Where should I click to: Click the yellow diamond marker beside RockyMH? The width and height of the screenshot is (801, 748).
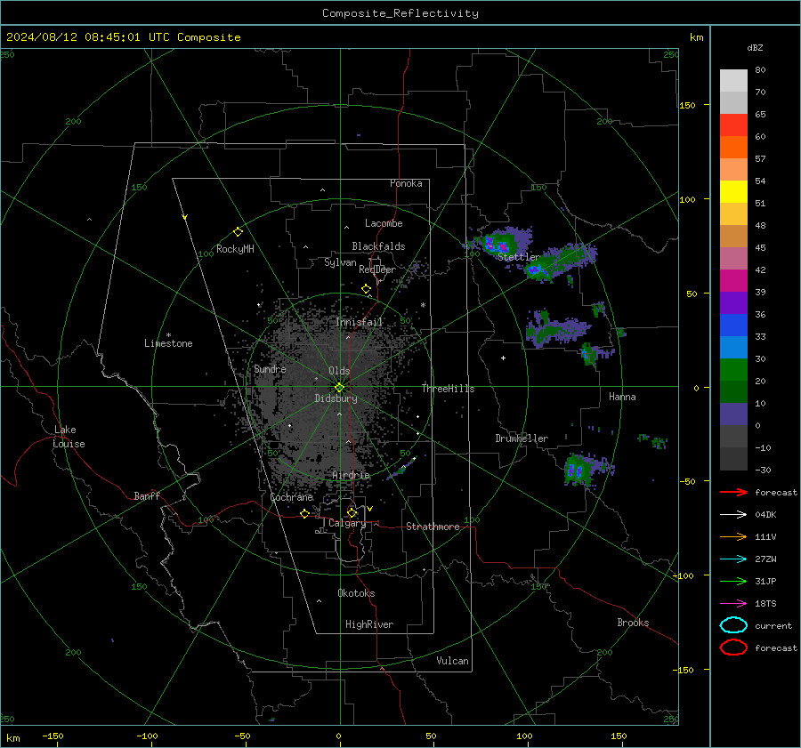[238, 232]
